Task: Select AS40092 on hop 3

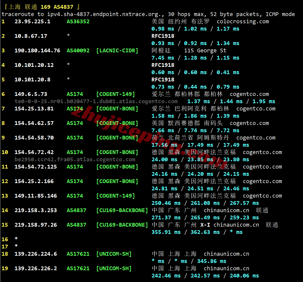Action: coord(78,51)
